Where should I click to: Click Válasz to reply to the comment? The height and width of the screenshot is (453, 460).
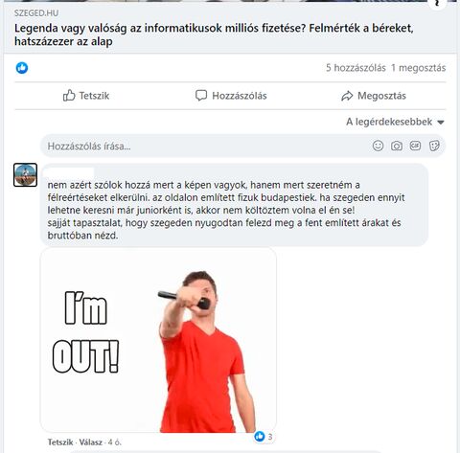pyautogui.click(x=91, y=442)
